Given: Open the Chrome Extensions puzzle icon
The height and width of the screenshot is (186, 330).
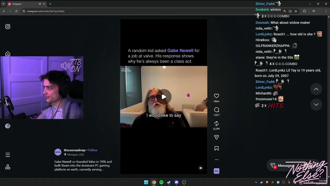Looking at the screenshot, I should tap(304, 11).
